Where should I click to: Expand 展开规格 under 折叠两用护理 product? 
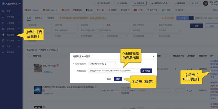pos(48,94)
